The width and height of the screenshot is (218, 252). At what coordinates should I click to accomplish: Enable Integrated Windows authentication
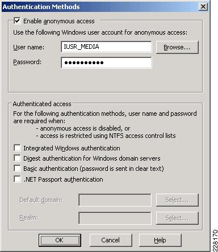coord(17,148)
